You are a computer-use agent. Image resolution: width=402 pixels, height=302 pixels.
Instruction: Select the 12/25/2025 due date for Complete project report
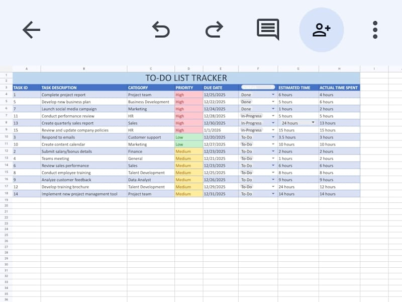click(x=221, y=95)
